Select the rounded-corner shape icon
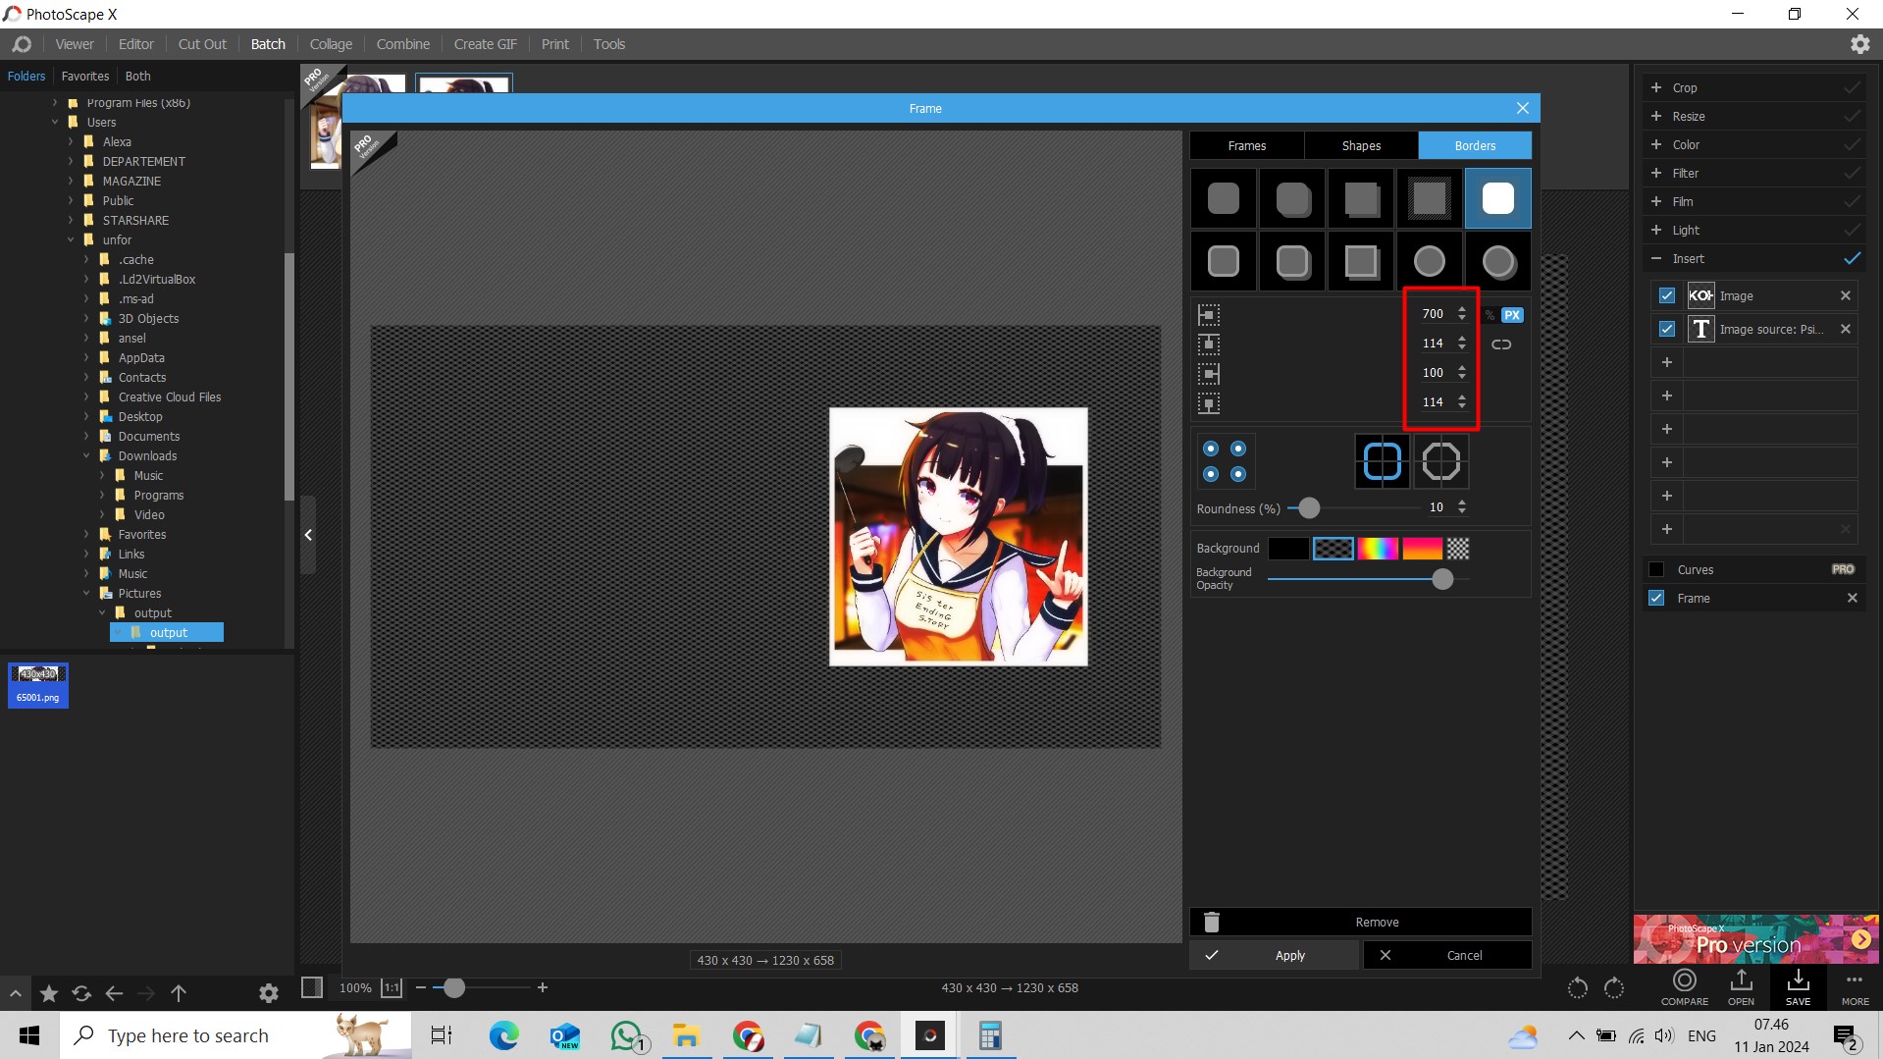This screenshot has width=1883, height=1059. click(x=1382, y=460)
